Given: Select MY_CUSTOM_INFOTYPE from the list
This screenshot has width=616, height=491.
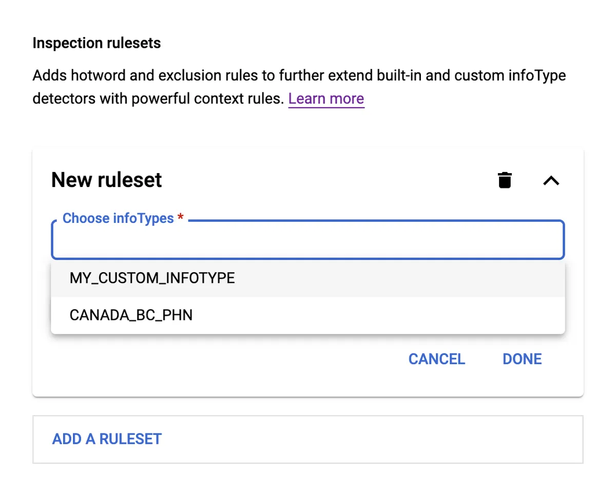Looking at the screenshot, I should (152, 278).
